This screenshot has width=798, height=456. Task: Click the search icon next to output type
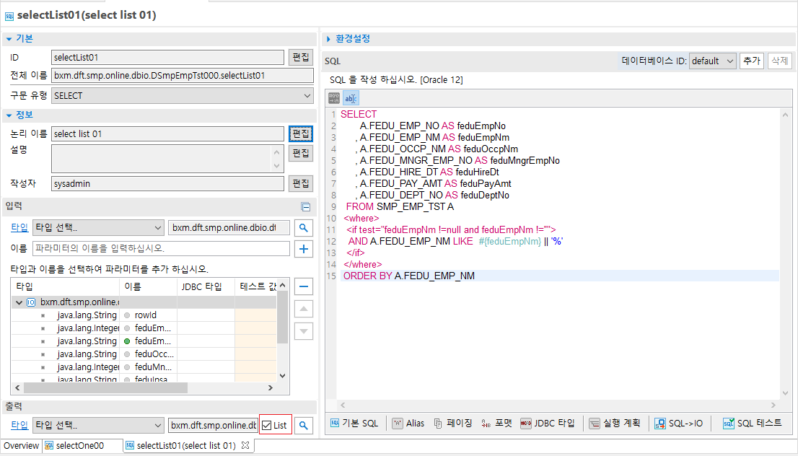[x=304, y=426]
